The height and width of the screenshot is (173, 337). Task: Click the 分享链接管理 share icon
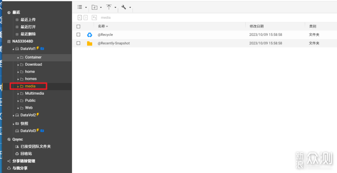tap(9, 161)
